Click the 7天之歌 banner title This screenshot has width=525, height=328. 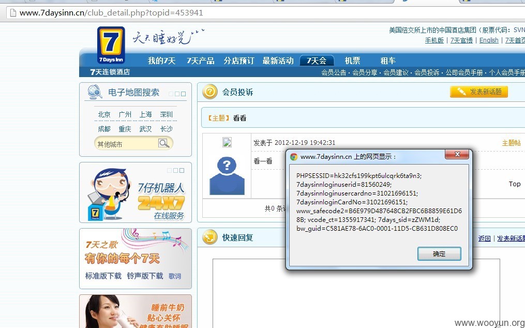tap(101, 245)
